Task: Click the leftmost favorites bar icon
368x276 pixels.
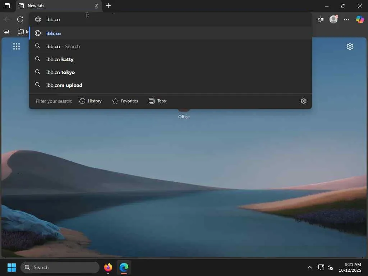Action: 6,32
